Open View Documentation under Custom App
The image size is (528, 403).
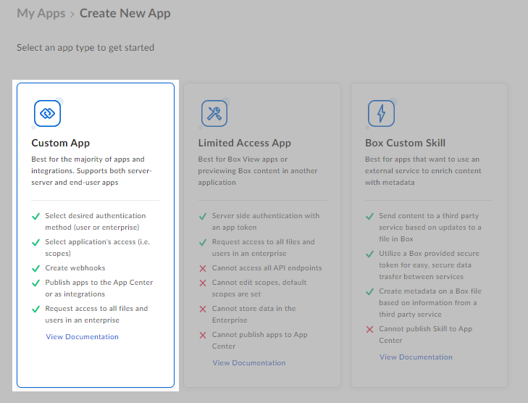(x=82, y=336)
